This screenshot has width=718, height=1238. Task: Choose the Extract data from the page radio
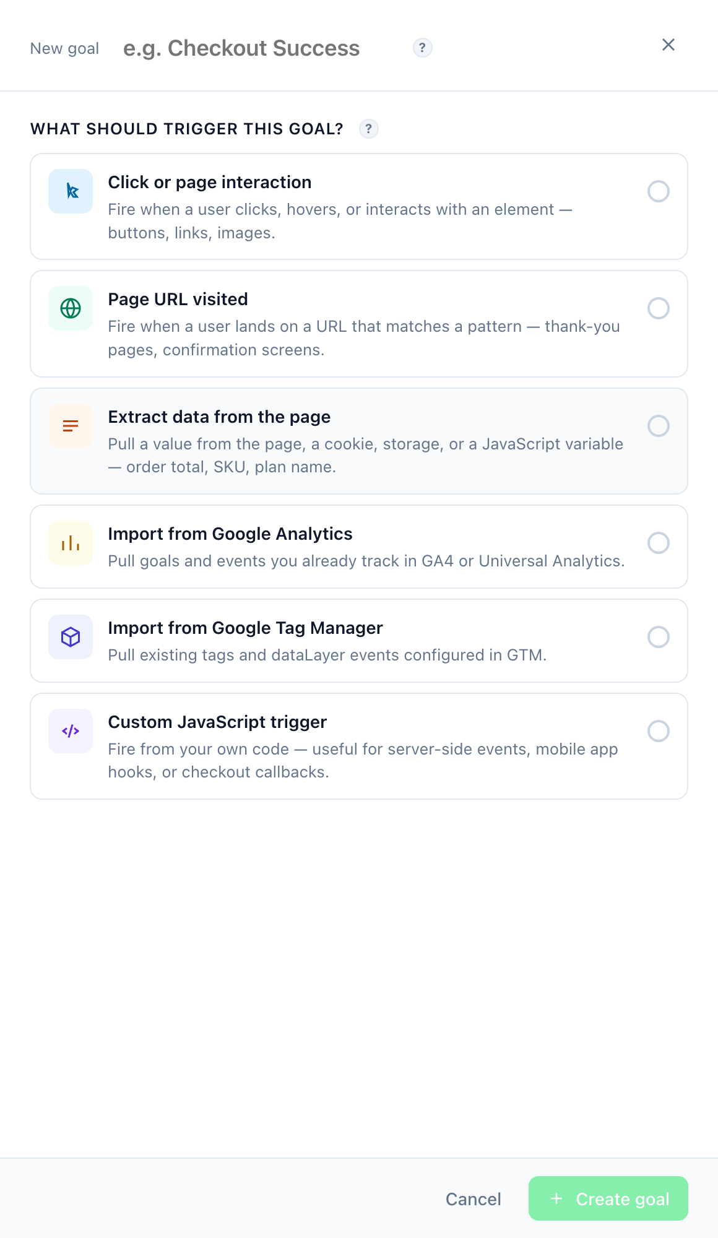point(659,426)
